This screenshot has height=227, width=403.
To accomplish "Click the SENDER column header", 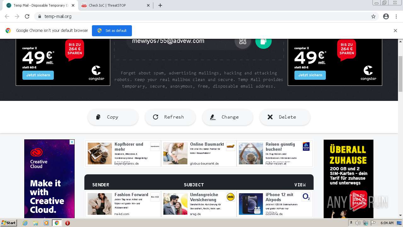I will 101,185.
